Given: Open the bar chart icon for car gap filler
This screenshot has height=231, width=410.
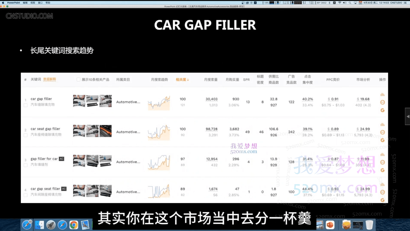Looking at the screenshot, I should [x=382, y=95].
